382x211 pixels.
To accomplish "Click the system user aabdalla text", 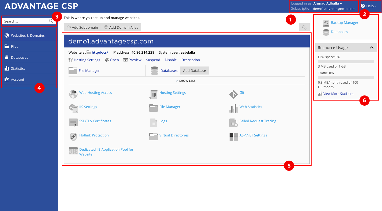I will tap(188, 52).
